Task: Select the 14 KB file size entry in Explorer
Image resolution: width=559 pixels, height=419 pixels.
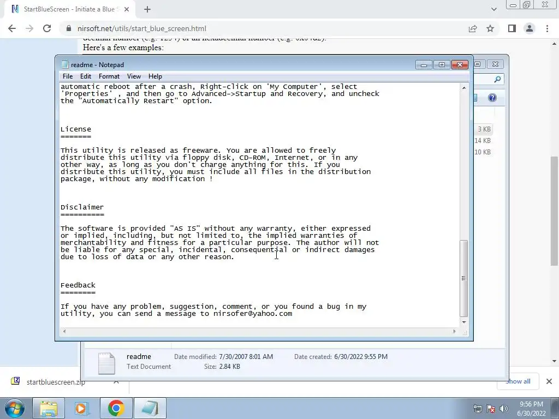Action: click(483, 141)
